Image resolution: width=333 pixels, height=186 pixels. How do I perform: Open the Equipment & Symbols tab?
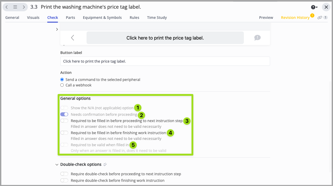click(102, 18)
